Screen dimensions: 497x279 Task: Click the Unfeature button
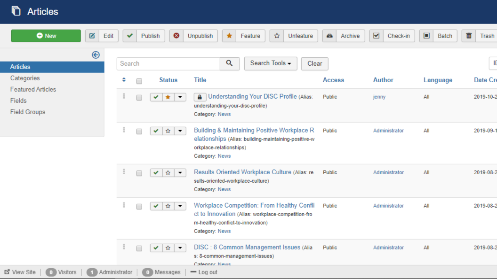[294, 36]
